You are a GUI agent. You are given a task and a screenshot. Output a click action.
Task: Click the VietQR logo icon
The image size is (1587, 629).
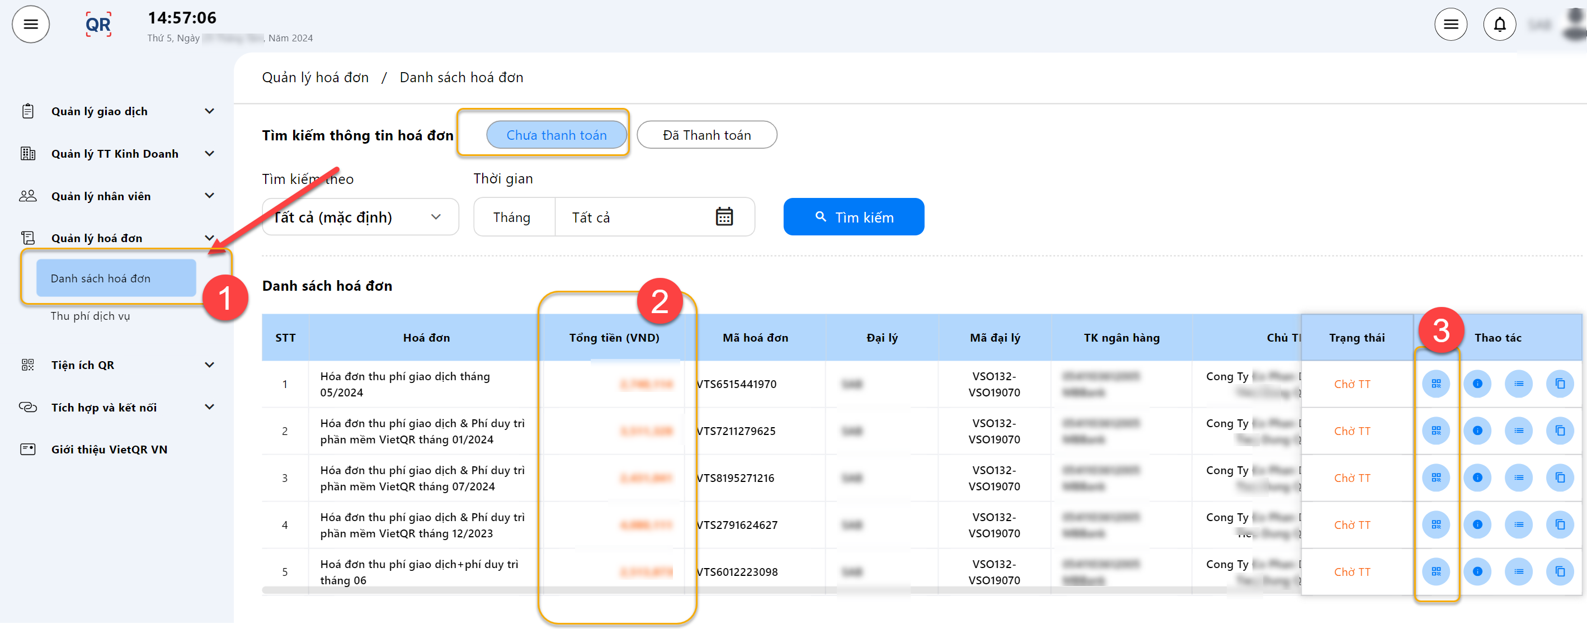coord(98,25)
